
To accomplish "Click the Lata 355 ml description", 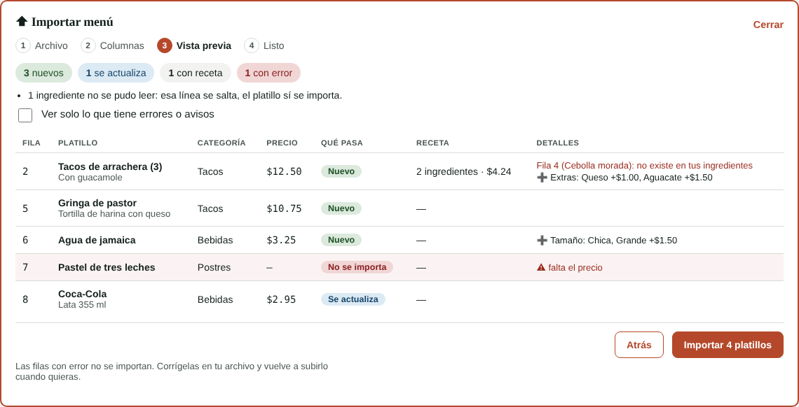I will coord(82,305).
